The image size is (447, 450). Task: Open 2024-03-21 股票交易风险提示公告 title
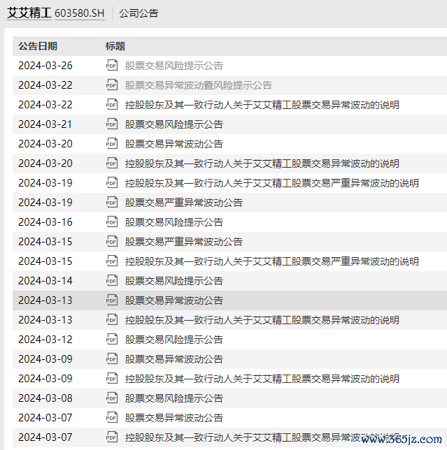(x=173, y=124)
